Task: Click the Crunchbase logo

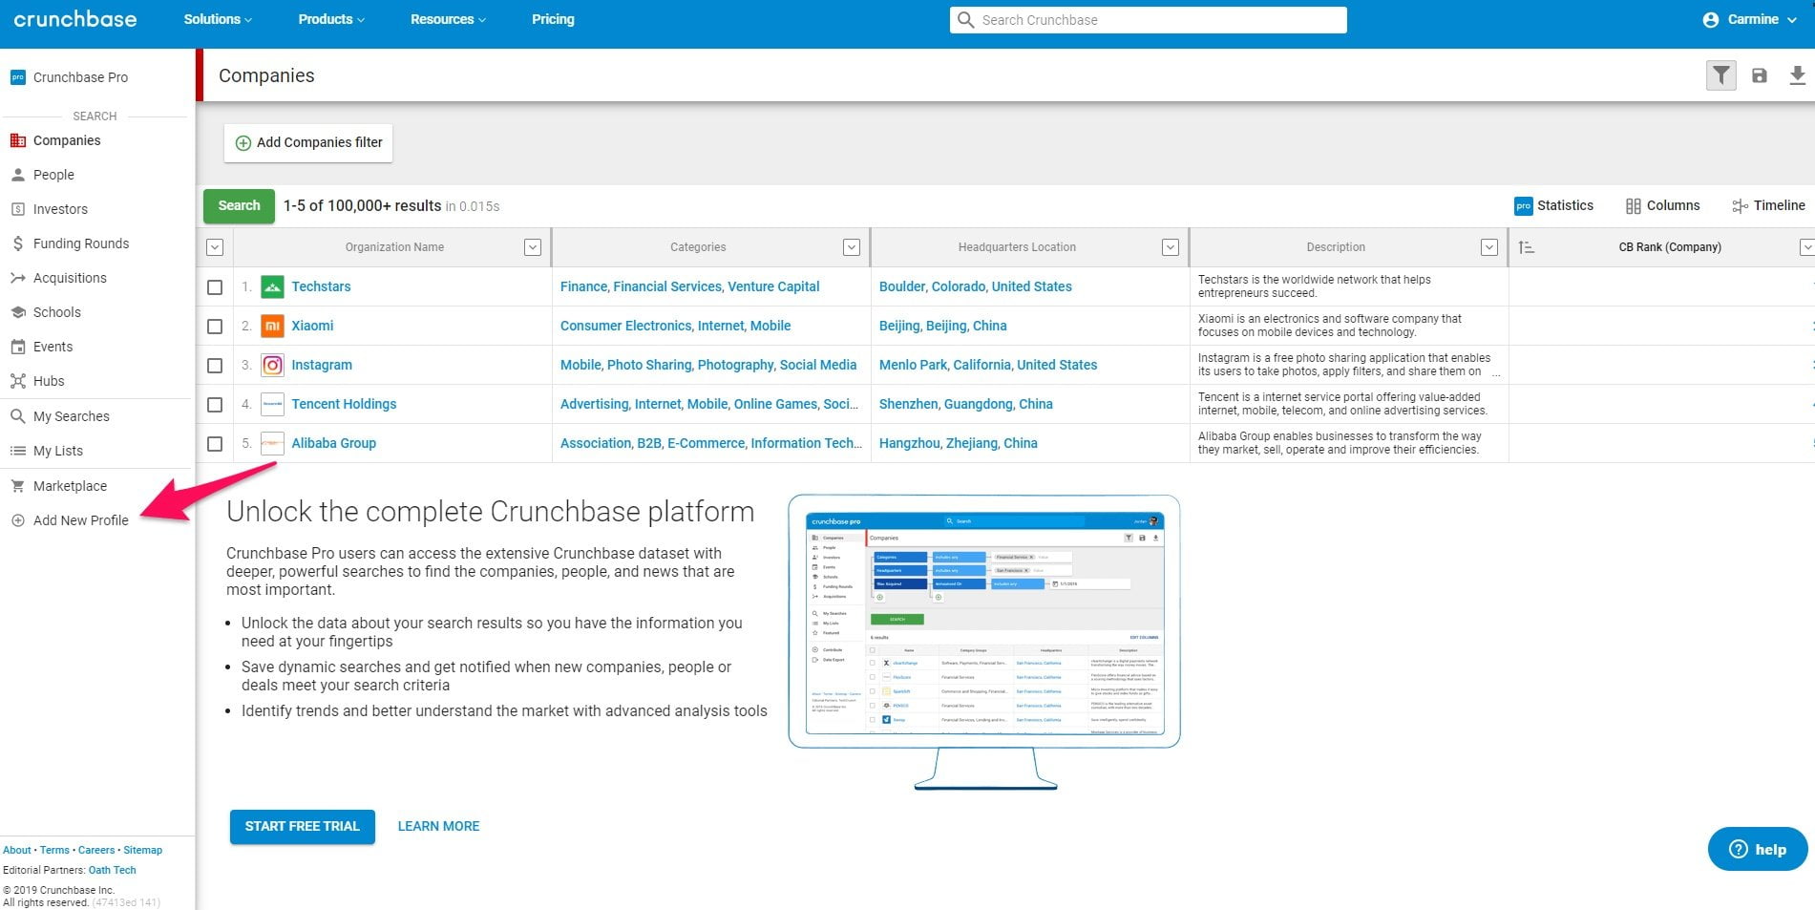Action: click(75, 19)
